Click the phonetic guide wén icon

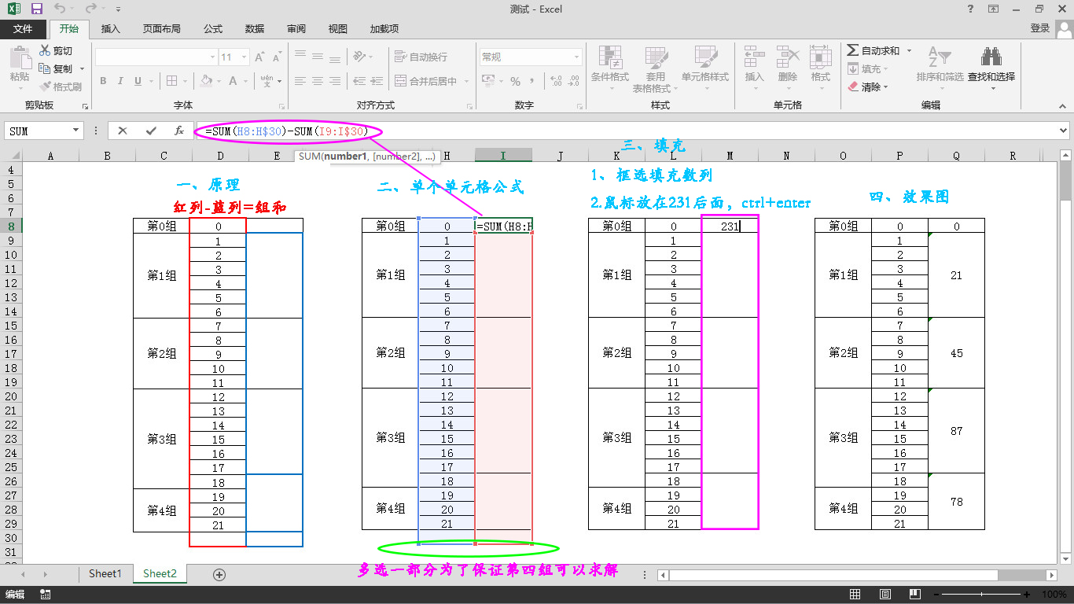[267, 81]
